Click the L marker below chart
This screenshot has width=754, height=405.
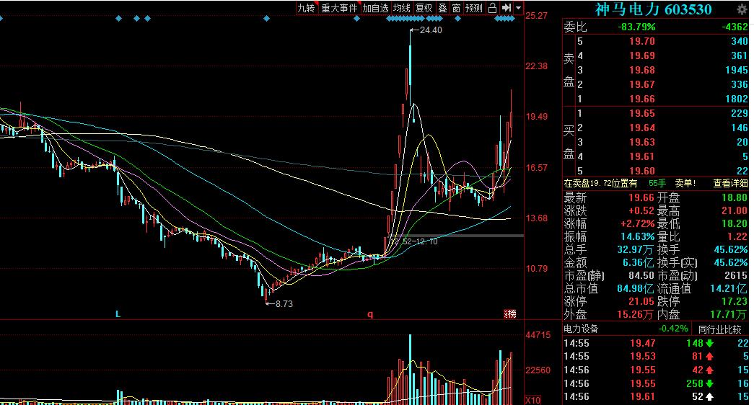click(118, 314)
